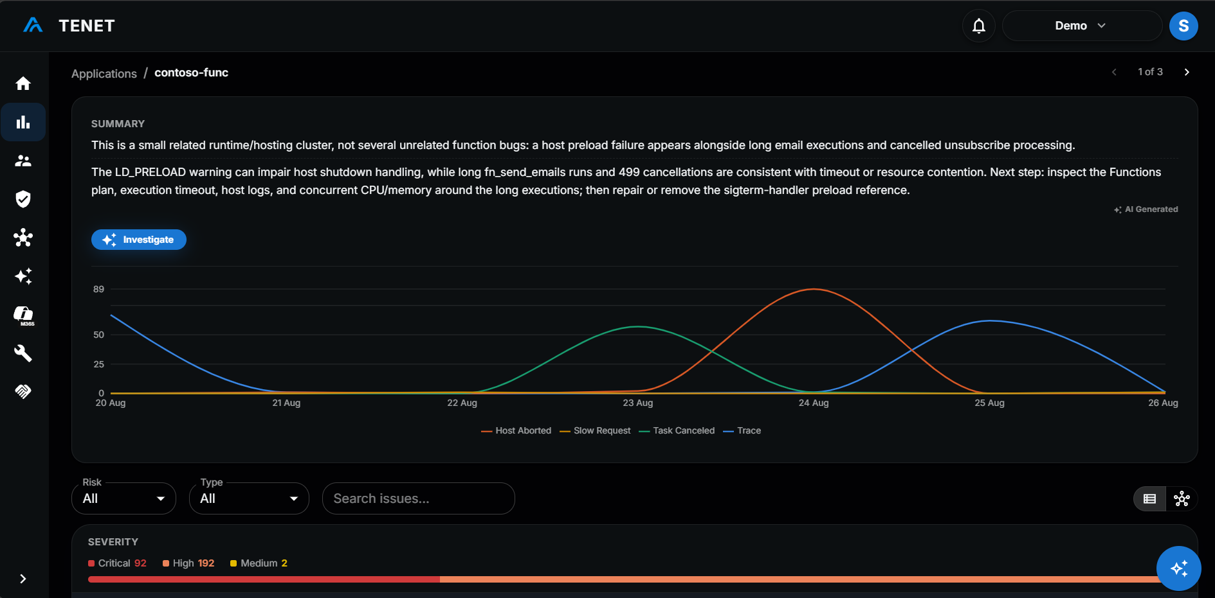Click the Tenet logo icon
The height and width of the screenshot is (598, 1215).
pos(33,26)
